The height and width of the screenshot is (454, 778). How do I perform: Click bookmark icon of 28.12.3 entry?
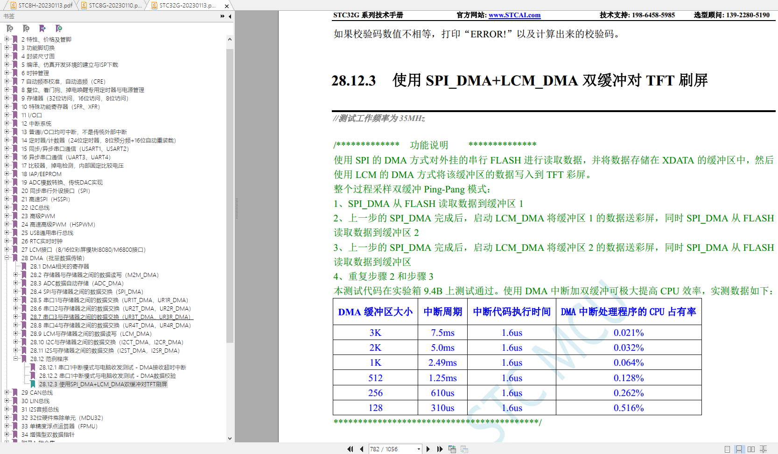tap(33, 384)
